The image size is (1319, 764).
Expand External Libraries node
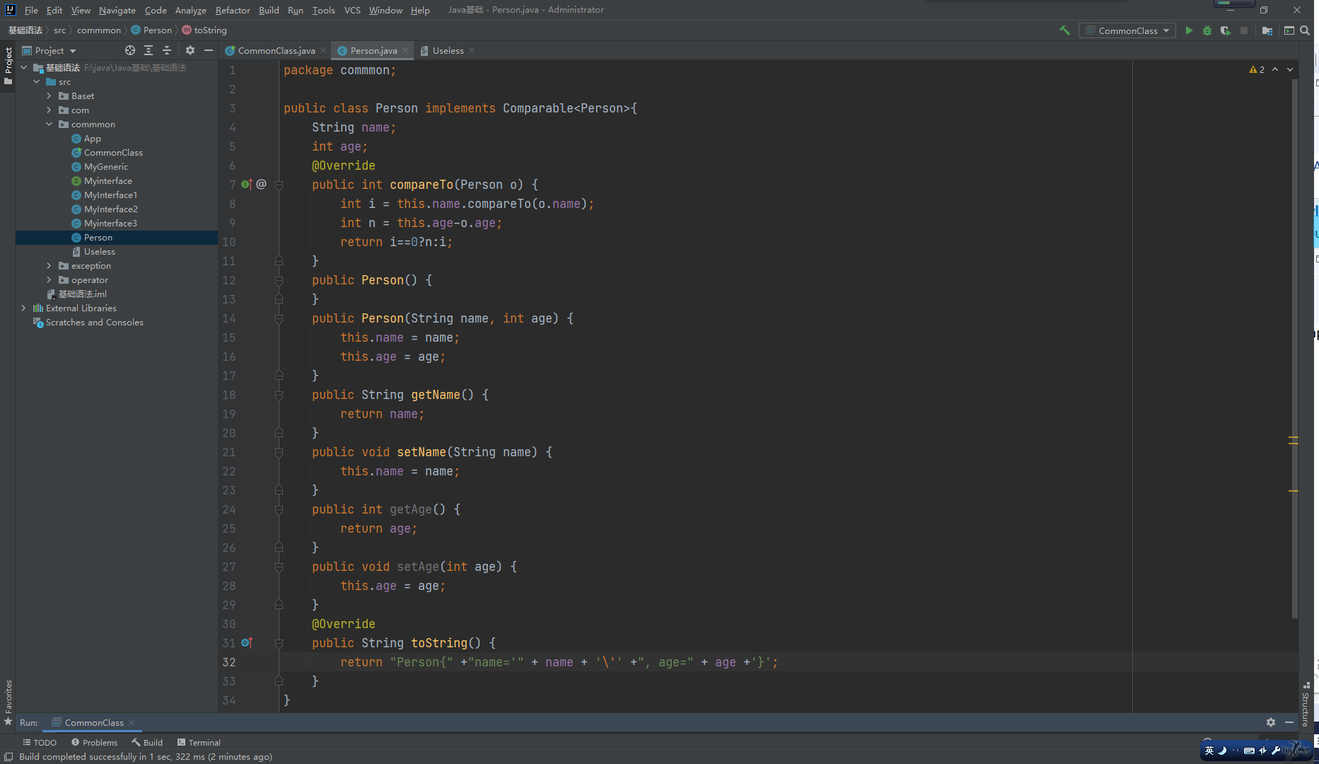pyautogui.click(x=24, y=308)
